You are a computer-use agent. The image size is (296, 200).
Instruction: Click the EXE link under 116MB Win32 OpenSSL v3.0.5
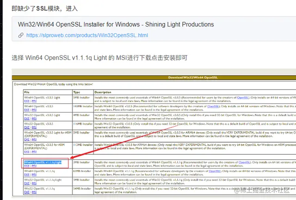click(x=27, y=127)
